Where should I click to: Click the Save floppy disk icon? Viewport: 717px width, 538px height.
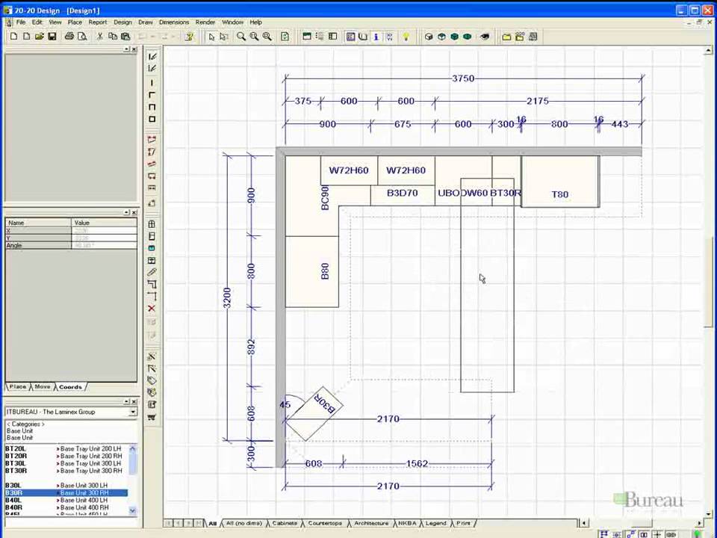pos(52,37)
